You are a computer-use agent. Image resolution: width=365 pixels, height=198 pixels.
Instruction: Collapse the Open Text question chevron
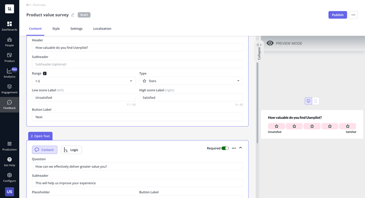(240, 148)
